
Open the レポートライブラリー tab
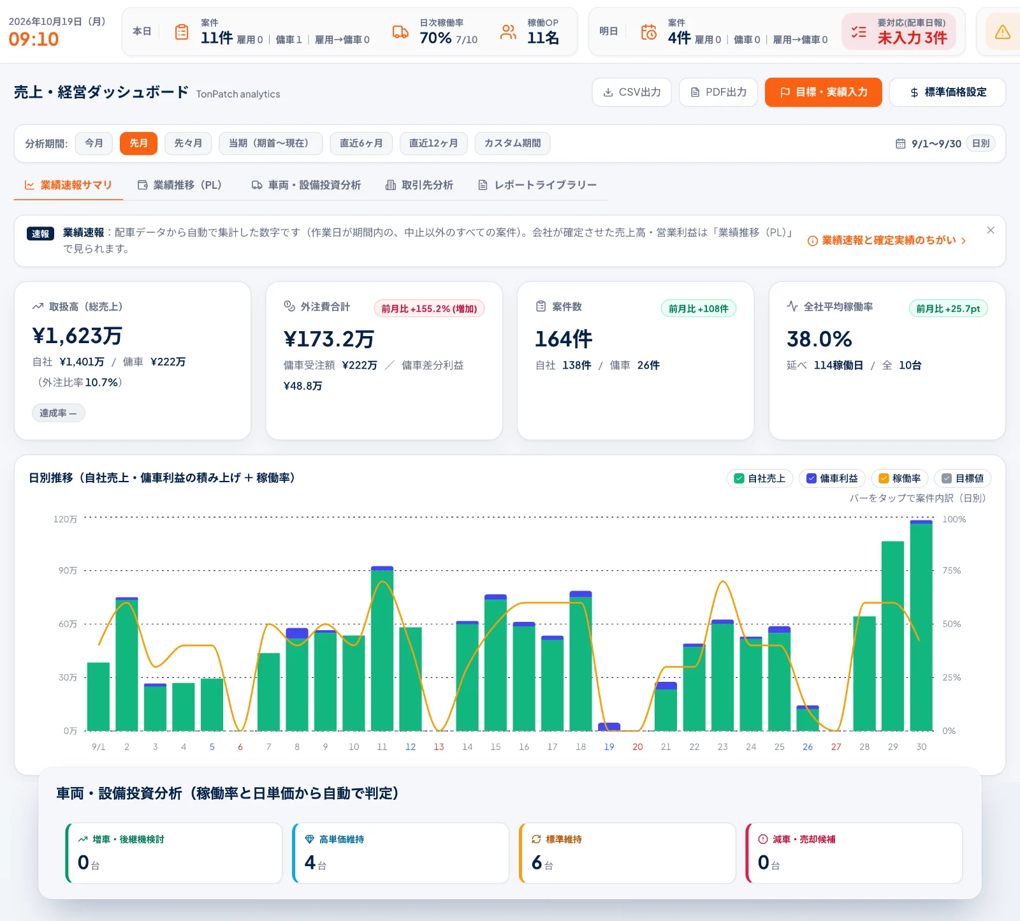click(x=537, y=185)
